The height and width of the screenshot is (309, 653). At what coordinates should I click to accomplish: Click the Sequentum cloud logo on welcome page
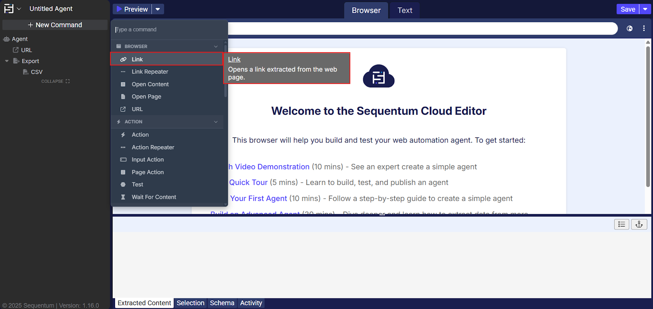379,76
